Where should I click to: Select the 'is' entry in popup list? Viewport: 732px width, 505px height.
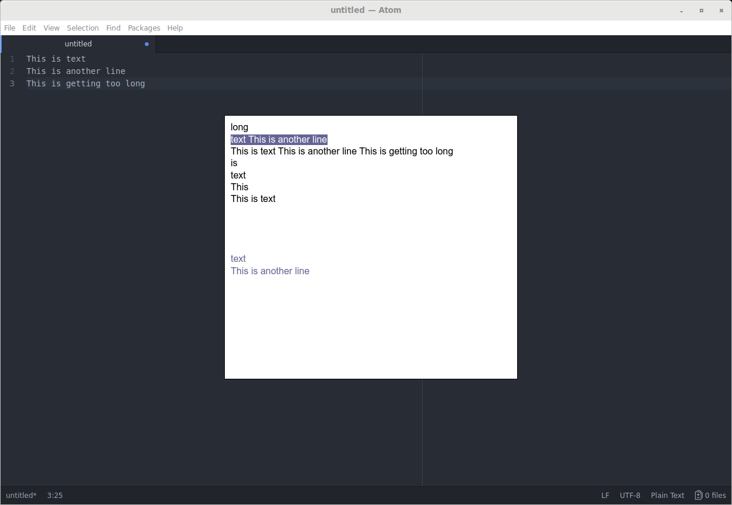pos(234,163)
